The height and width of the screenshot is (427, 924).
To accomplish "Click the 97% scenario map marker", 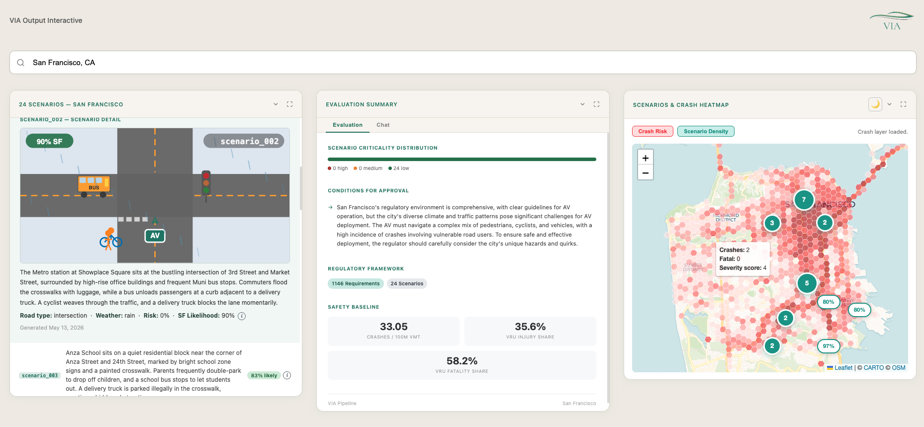I will click(829, 346).
